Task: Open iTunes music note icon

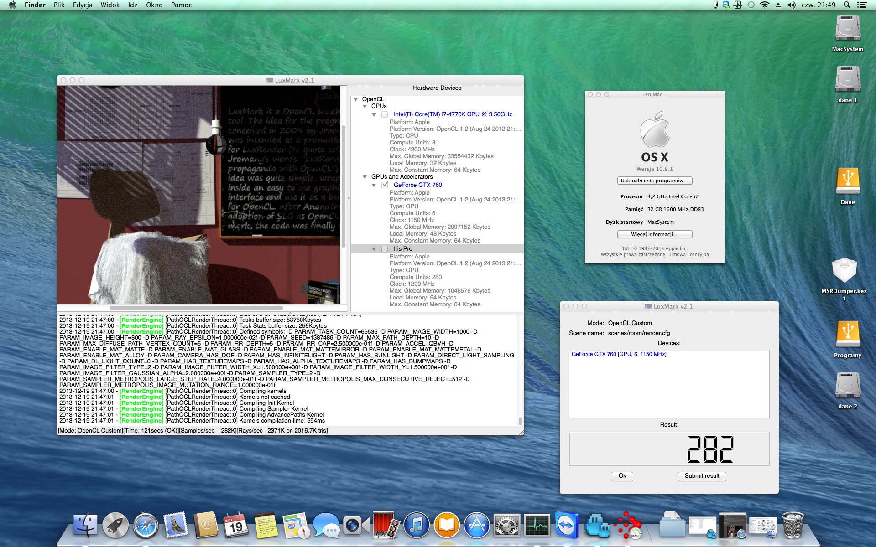Action: point(417,526)
